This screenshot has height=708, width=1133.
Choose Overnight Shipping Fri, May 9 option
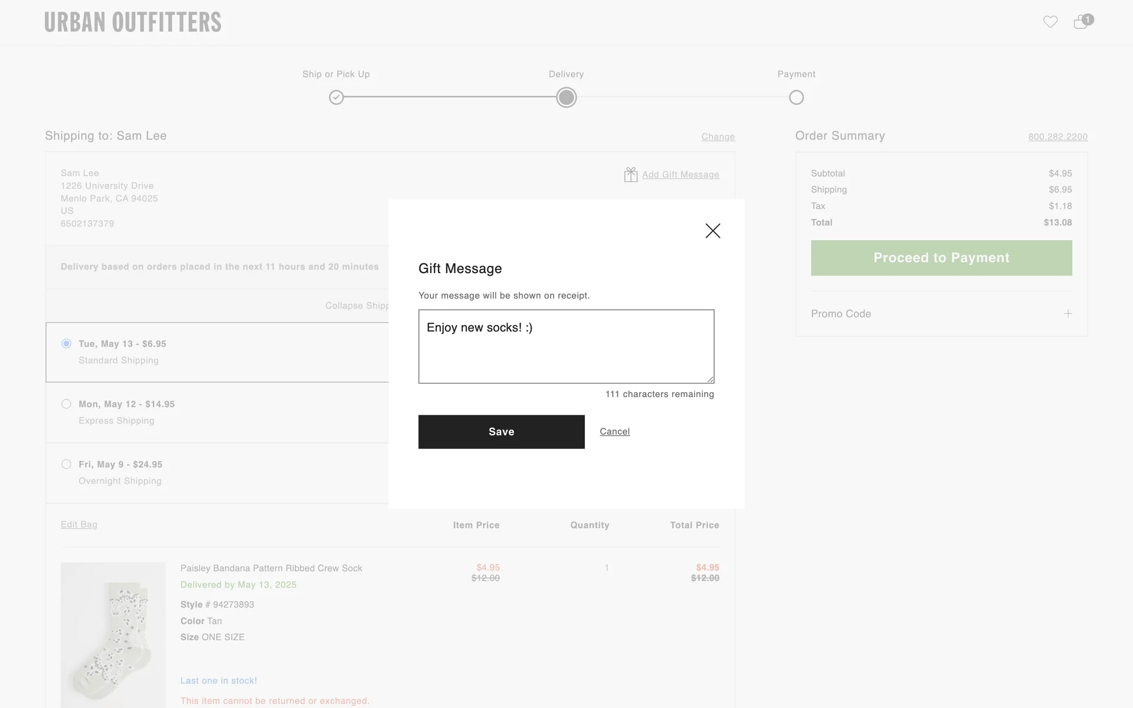coord(66,464)
